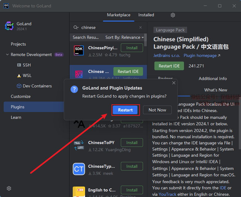The height and width of the screenshot is (197, 241).
Task: Close the Plugin Updates dialog
Action: [x=174, y=83]
